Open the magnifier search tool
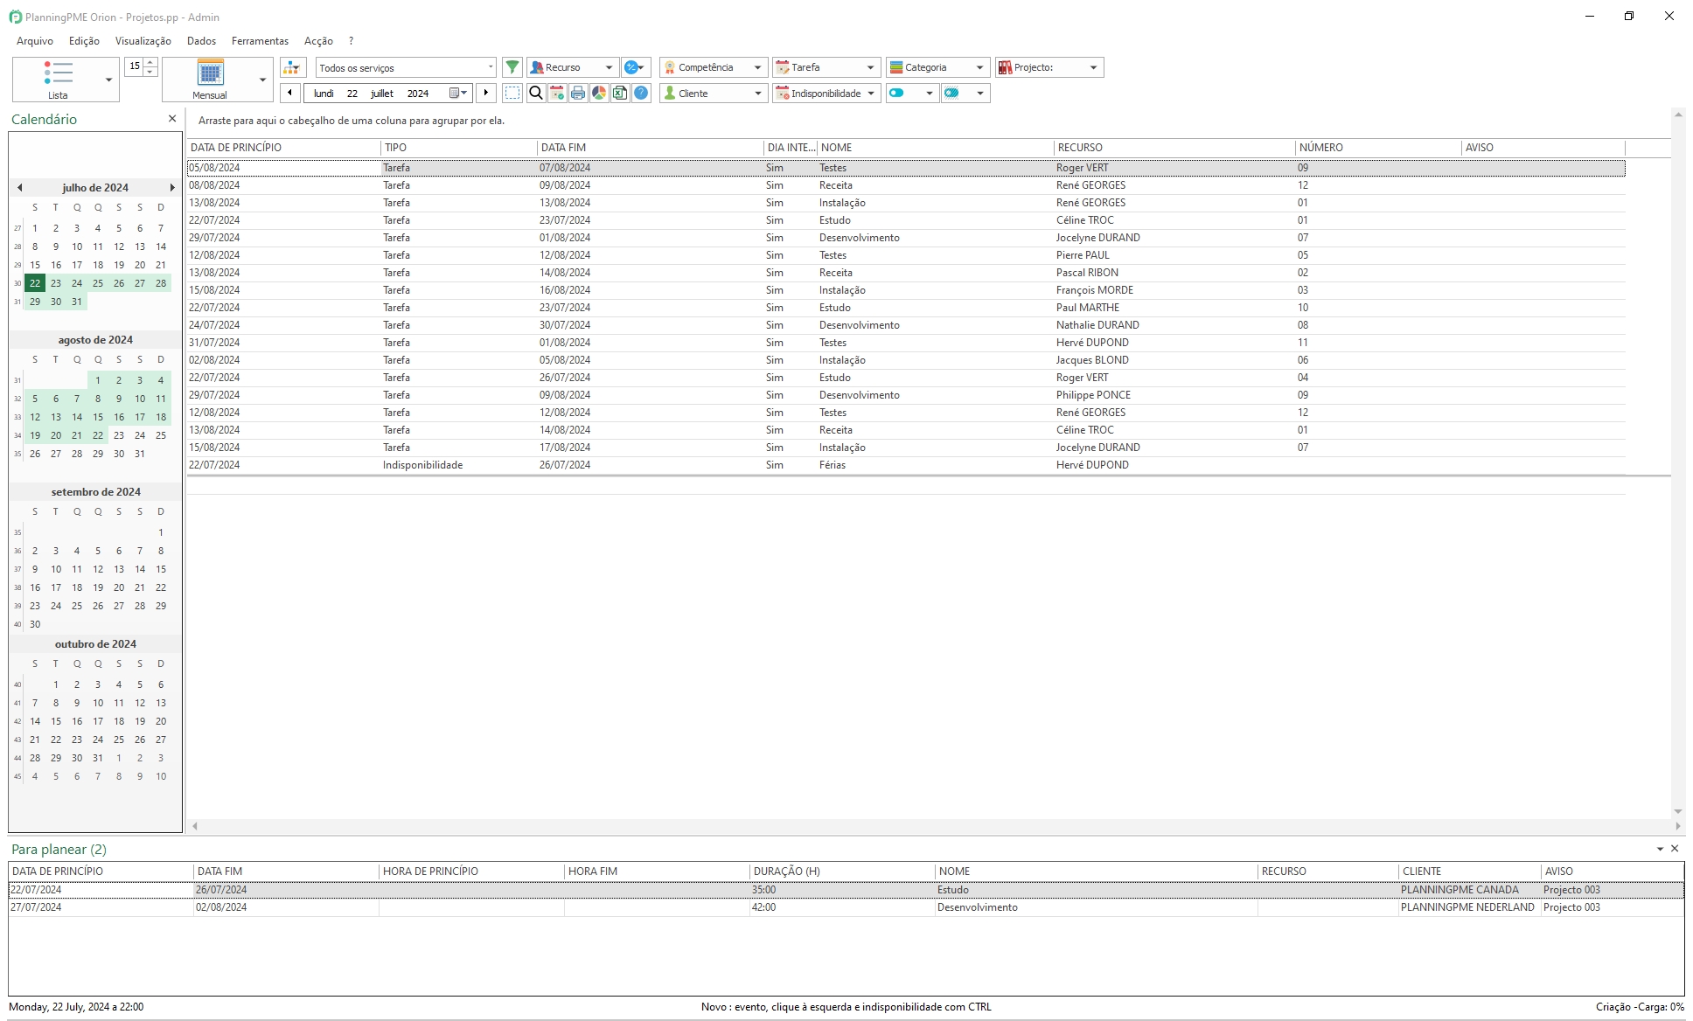This screenshot has width=1693, height=1021. point(536,93)
